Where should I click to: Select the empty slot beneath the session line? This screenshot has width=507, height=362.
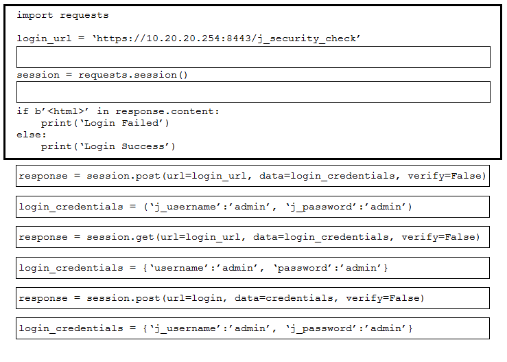[253, 92]
